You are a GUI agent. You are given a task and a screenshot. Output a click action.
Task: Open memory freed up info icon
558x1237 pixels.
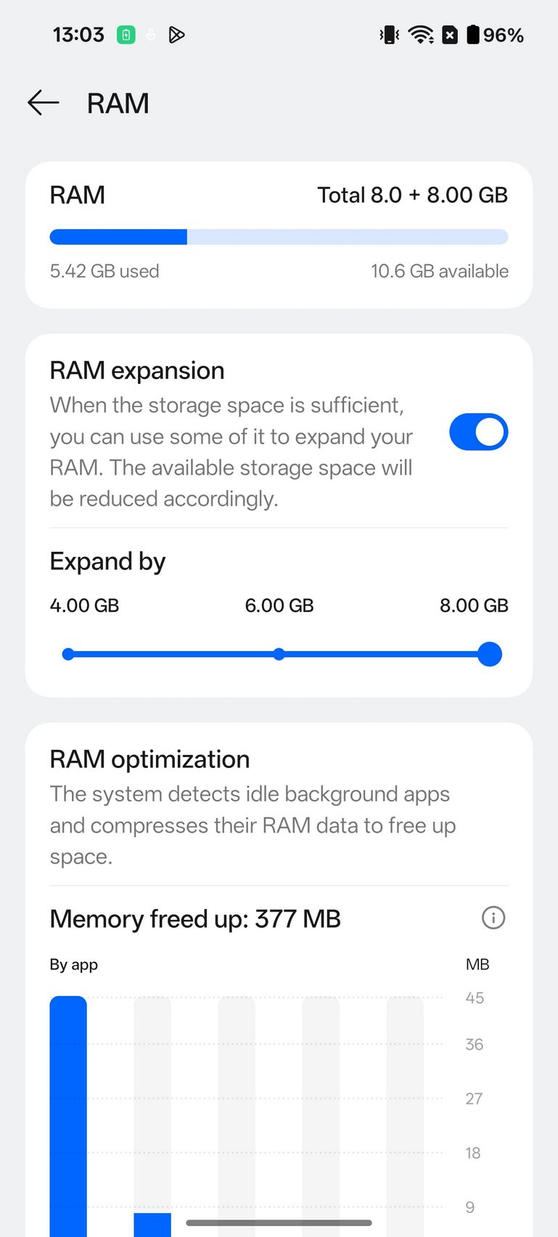click(x=493, y=918)
